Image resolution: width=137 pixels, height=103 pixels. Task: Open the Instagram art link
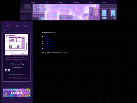pyautogui.click(x=48, y=41)
